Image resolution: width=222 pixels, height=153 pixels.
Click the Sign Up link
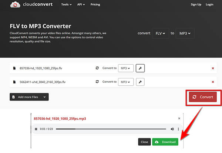click(196, 4)
